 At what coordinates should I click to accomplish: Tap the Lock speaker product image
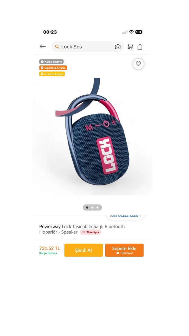point(93,136)
